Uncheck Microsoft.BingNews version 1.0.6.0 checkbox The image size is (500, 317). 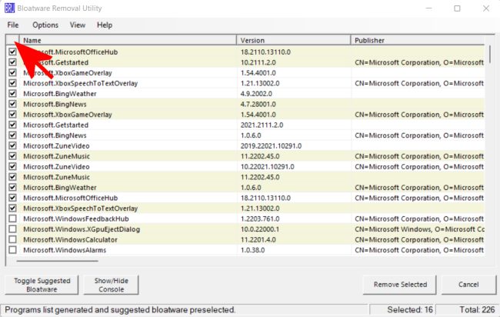[12, 135]
